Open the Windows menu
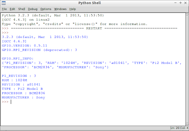The image size is (189, 131). tap(60, 9)
